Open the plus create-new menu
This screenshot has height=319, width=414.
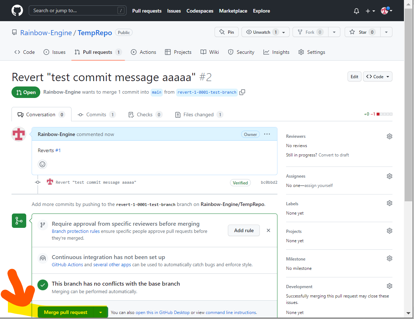(370, 11)
